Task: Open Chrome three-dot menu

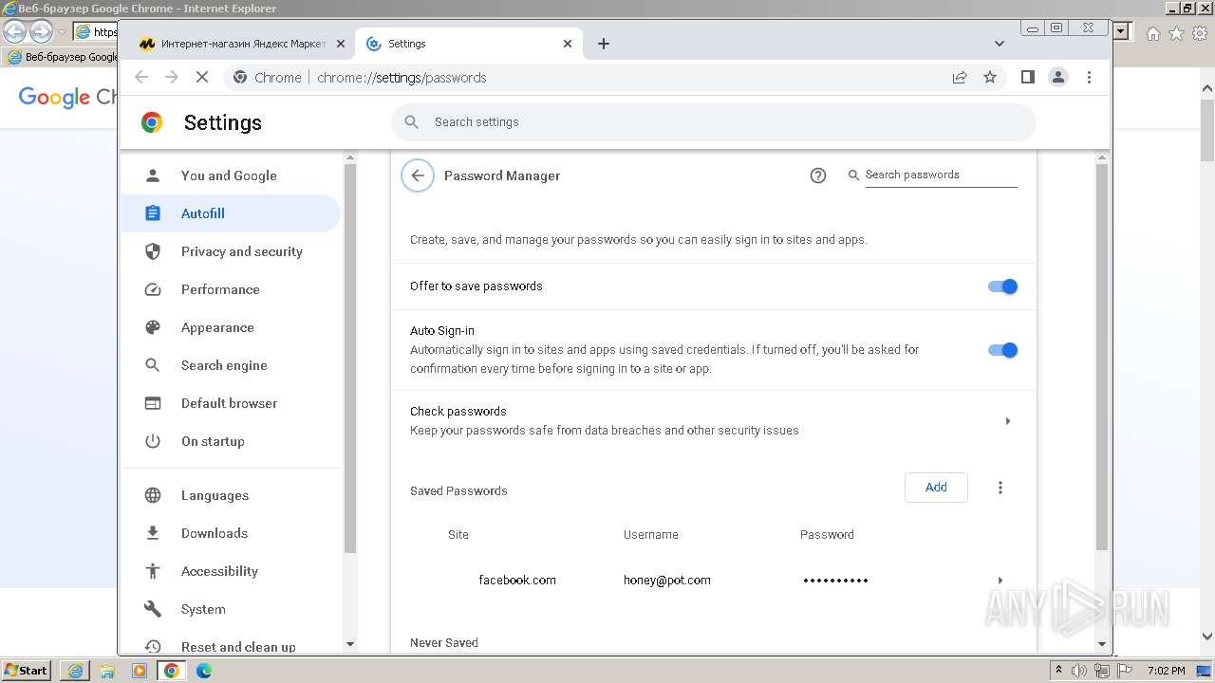Action: click(x=1090, y=78)
